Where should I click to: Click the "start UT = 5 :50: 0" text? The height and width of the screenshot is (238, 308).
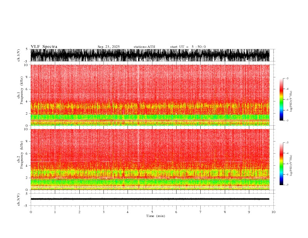pos(188,47)
